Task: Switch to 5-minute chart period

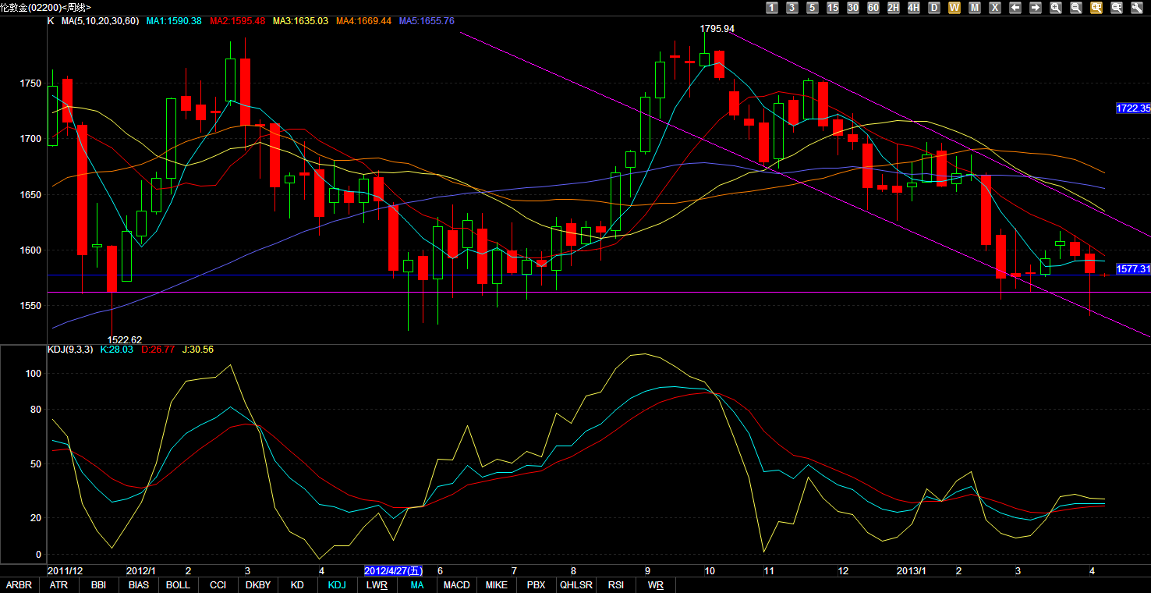Action: [813, 8]
